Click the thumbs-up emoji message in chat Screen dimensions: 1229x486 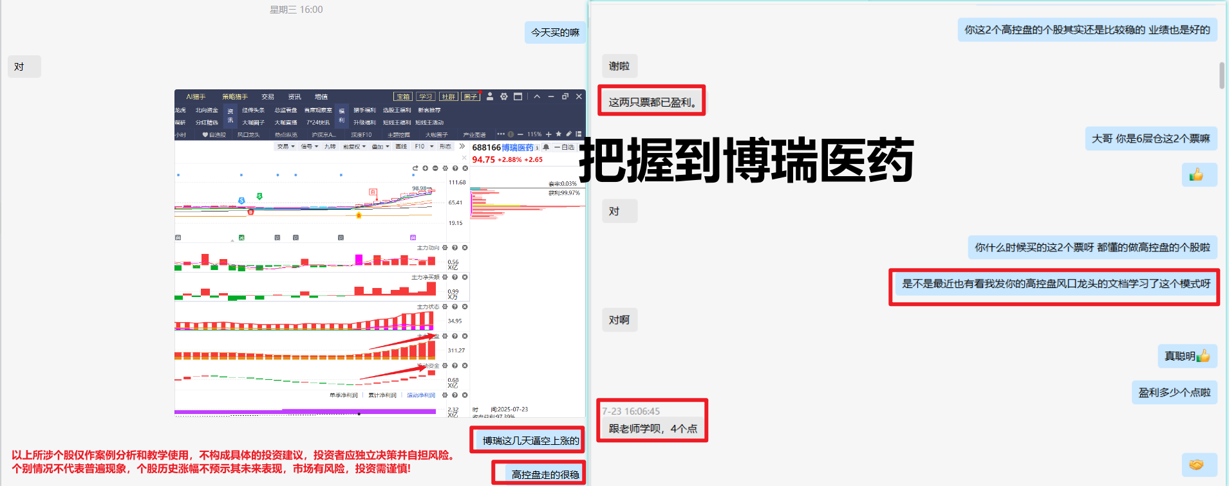coord(1199,175)
